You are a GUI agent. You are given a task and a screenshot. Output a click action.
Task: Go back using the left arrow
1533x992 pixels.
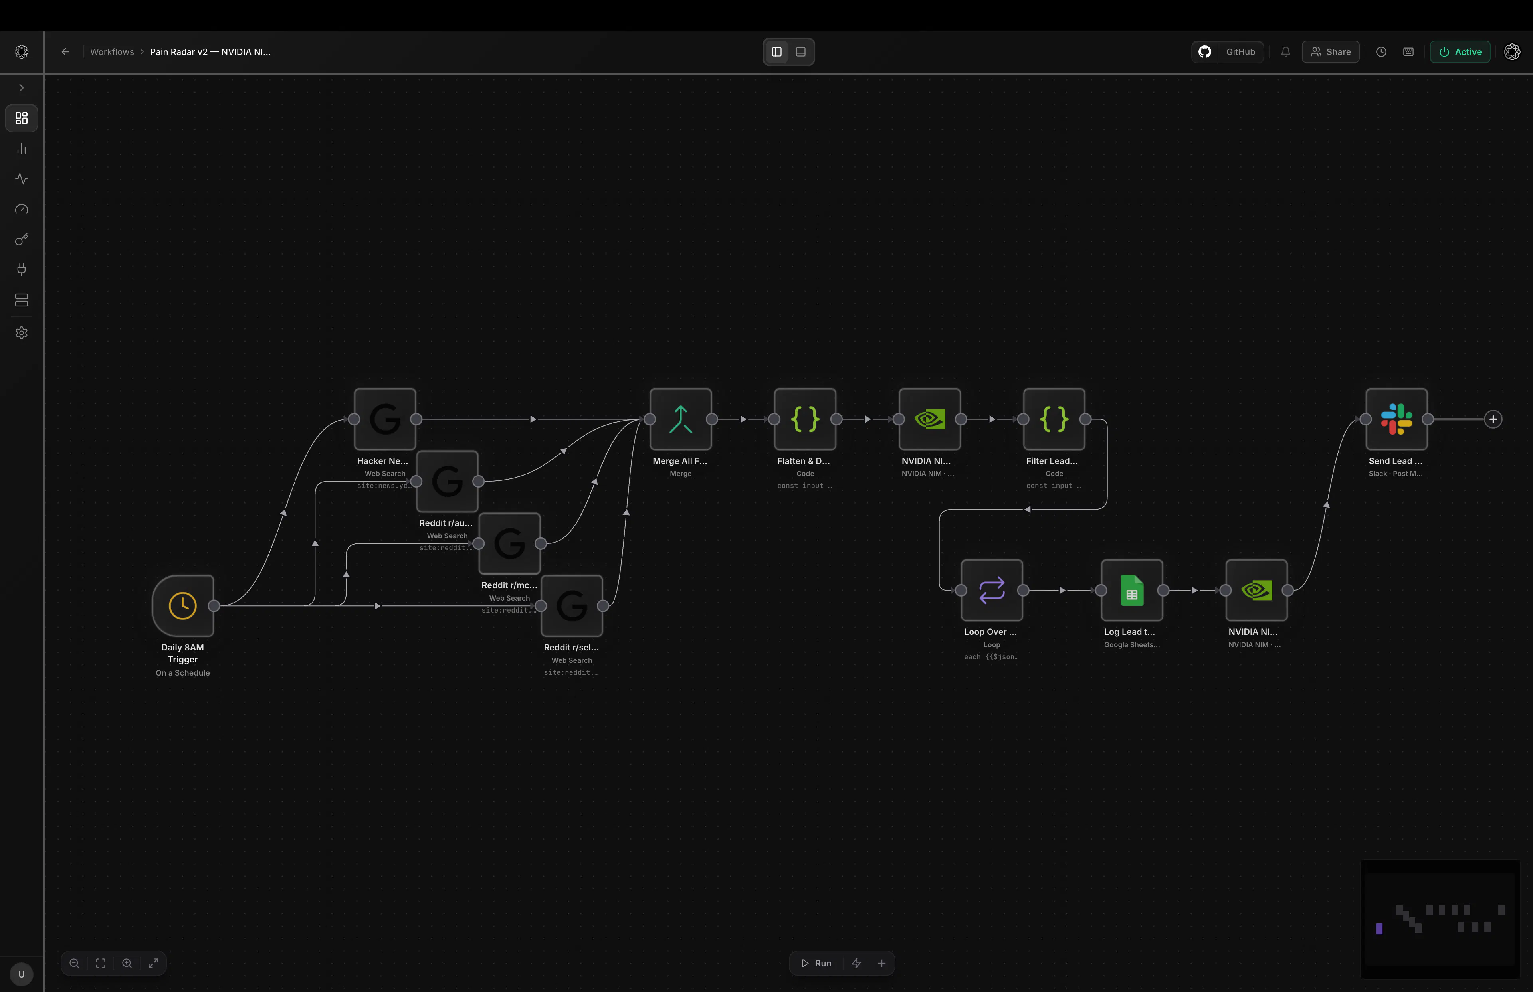[65, 51]
